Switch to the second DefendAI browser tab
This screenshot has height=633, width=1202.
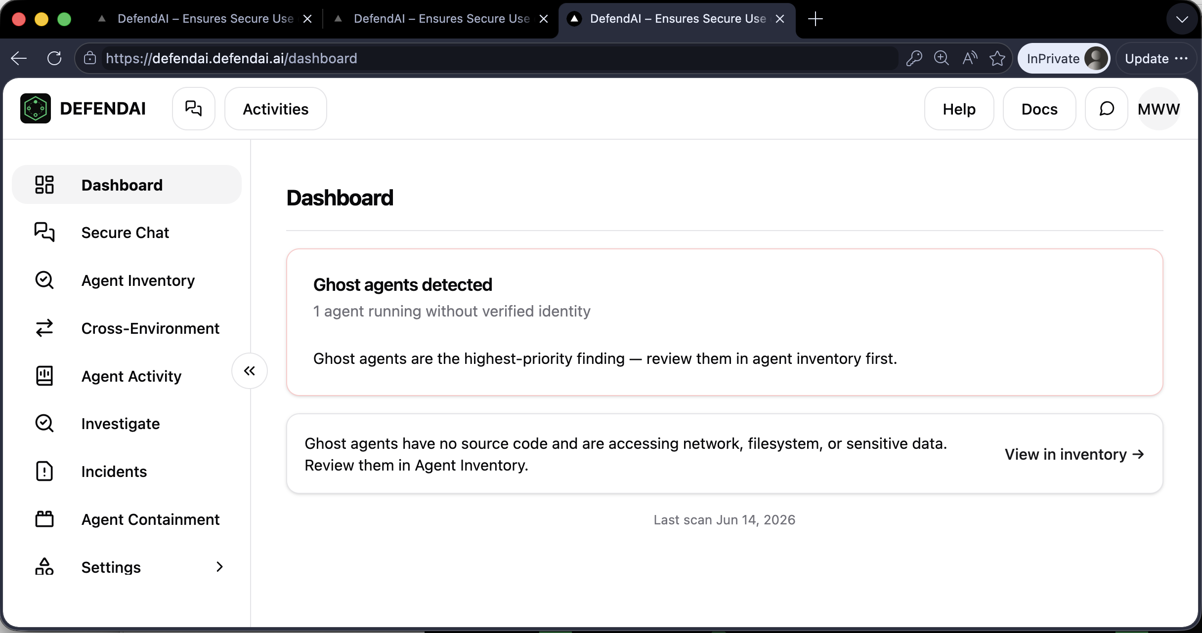[x=441, y=19]
